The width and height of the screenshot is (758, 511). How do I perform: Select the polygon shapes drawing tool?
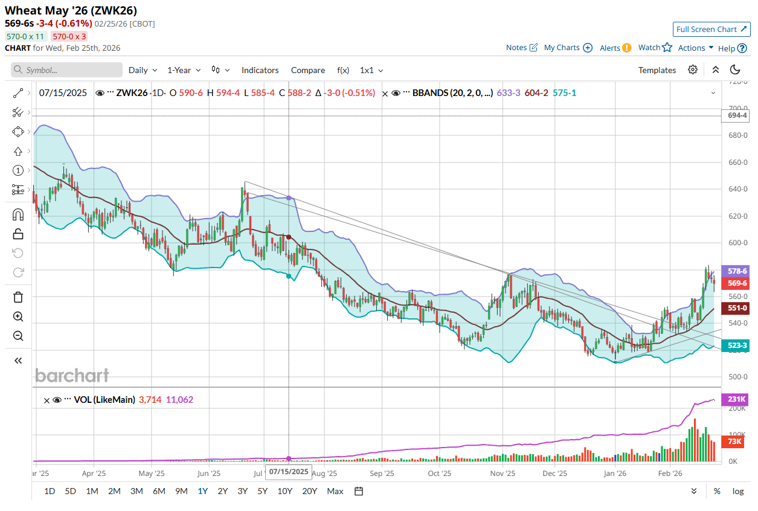pyautogui.click(x=18, y=132)
